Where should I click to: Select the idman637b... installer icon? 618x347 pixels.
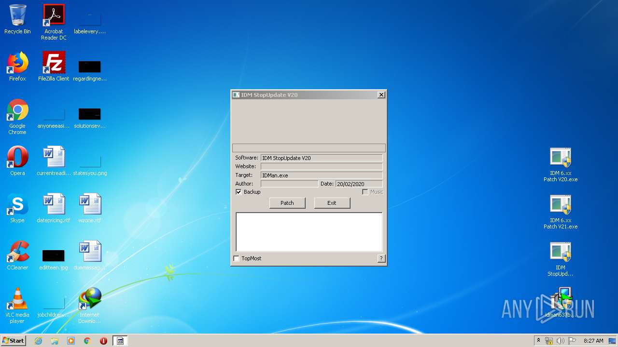click(561, 303)
